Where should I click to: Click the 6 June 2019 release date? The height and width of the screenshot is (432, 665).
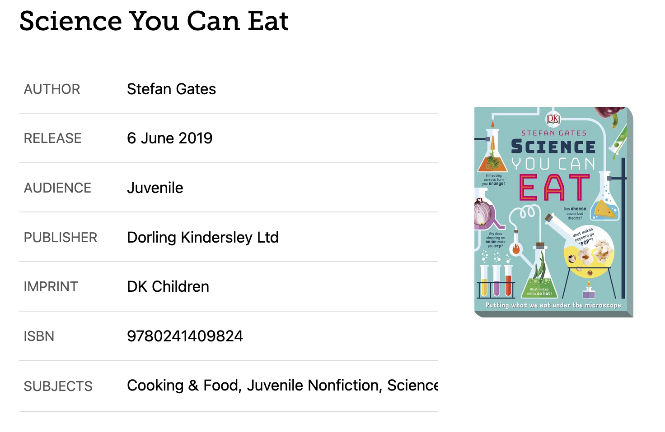click(169, 138)
